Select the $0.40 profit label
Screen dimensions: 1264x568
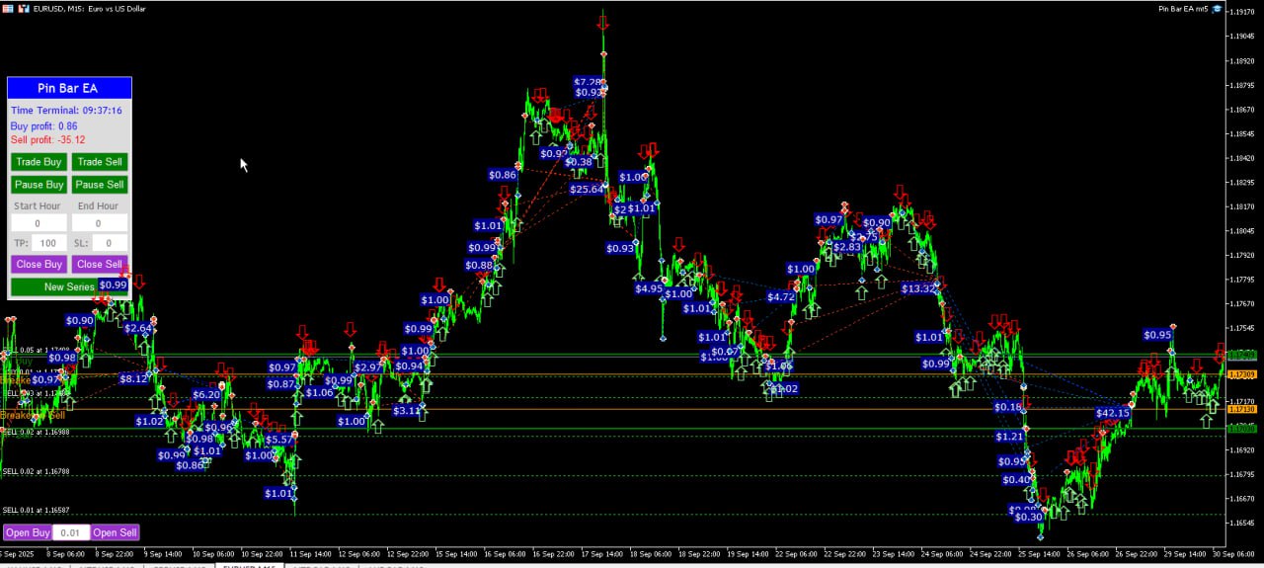[1017, 480]
